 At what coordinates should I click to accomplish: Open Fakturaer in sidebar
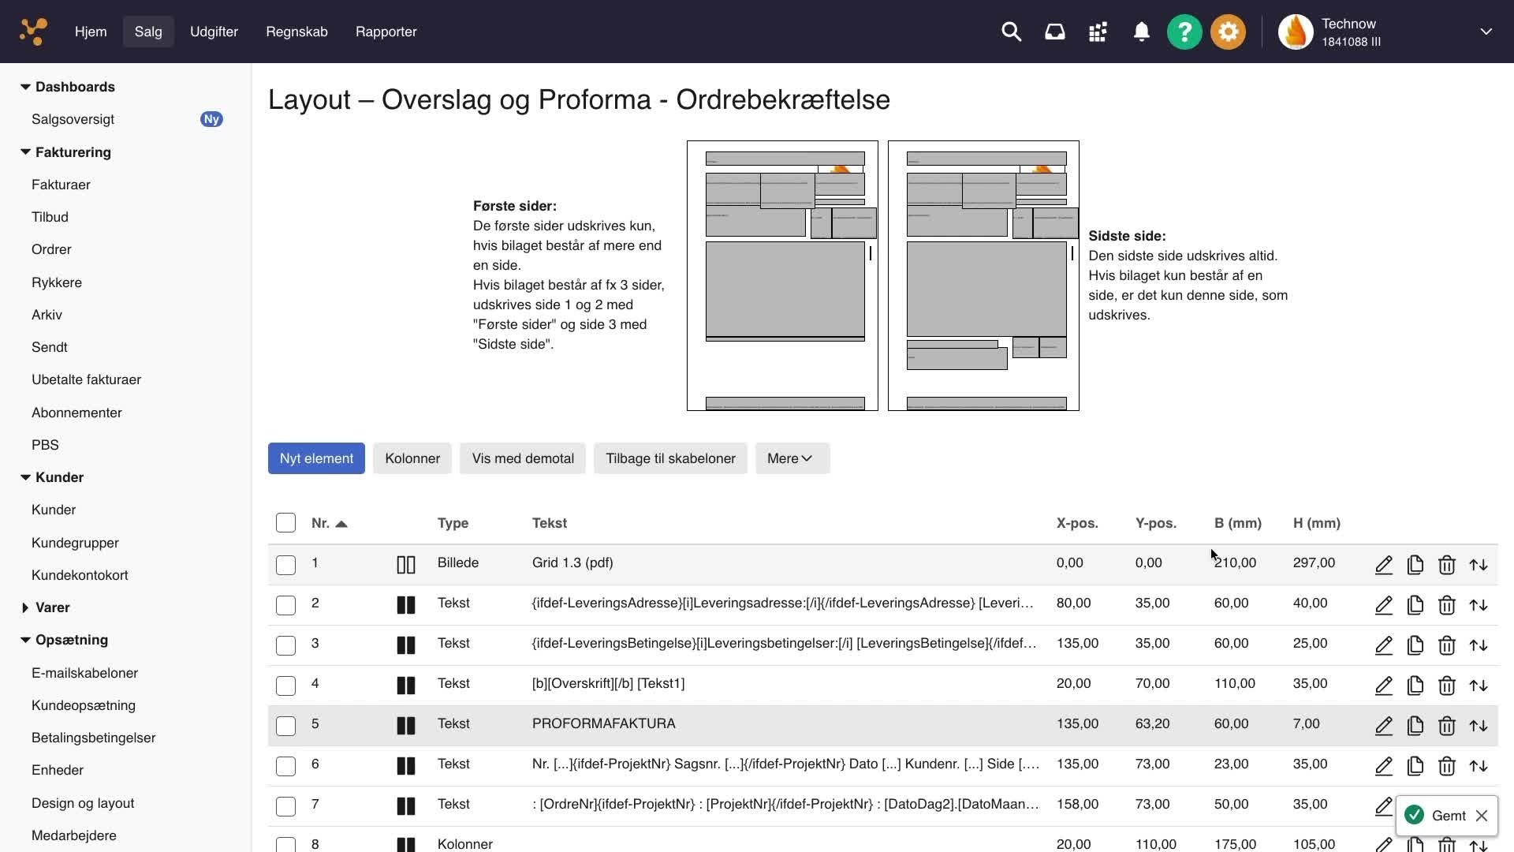coord(61,185)
